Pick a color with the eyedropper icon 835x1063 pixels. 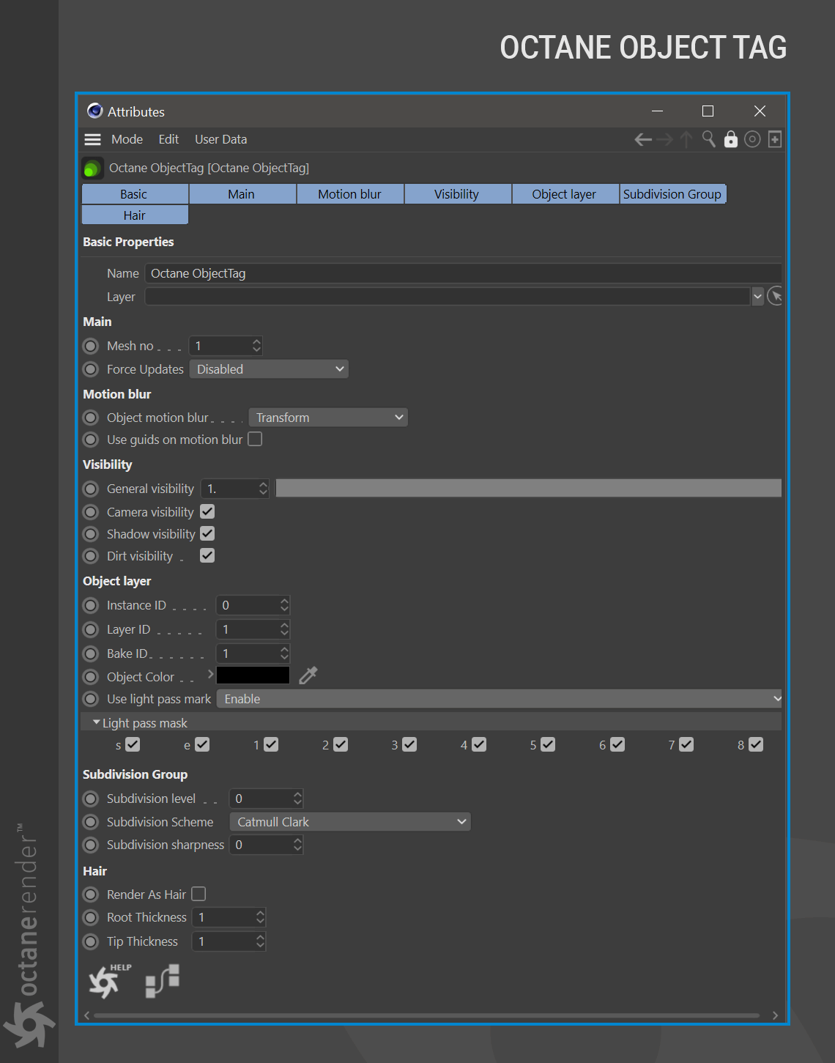308,675
